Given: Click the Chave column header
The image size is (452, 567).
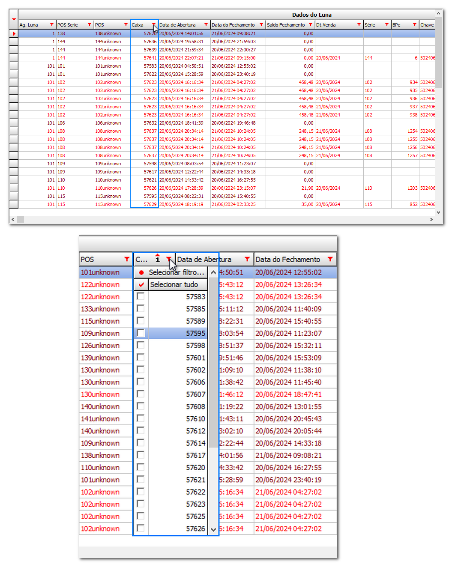Looking at the screenshot, I should point(427,25).
